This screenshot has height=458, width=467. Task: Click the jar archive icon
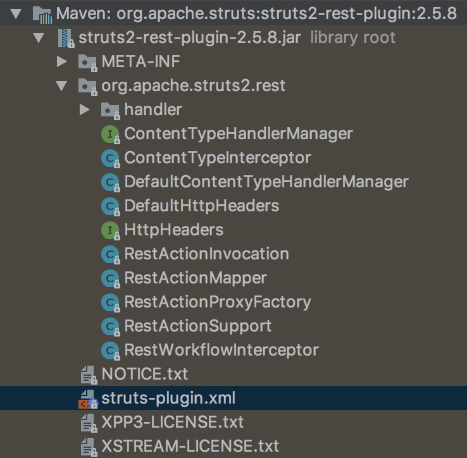(66, 39)
